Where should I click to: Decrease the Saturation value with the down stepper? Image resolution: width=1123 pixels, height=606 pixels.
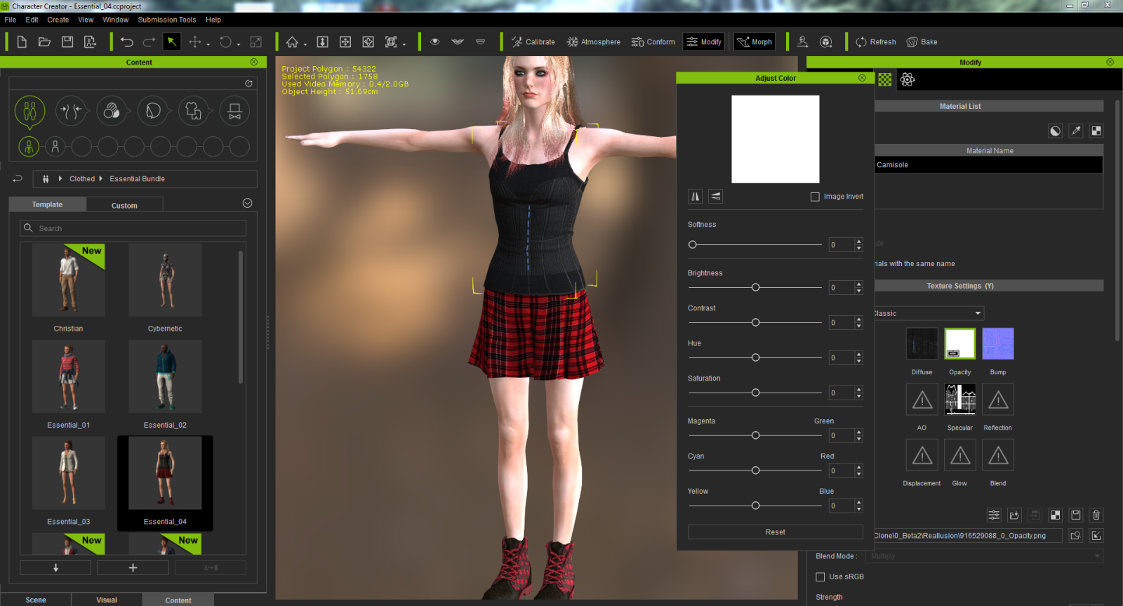[858, 396]
